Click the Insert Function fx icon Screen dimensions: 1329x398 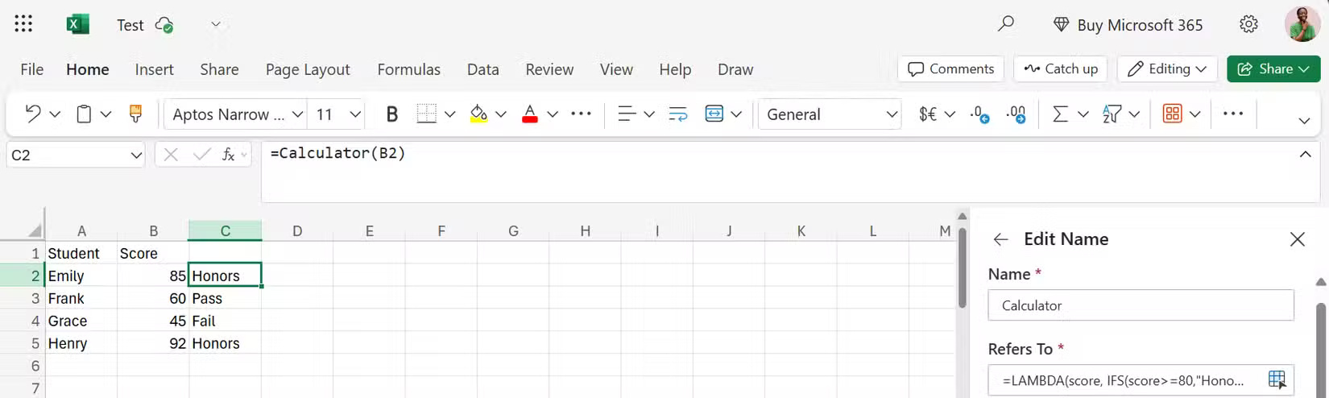click(x=229, y=155)
